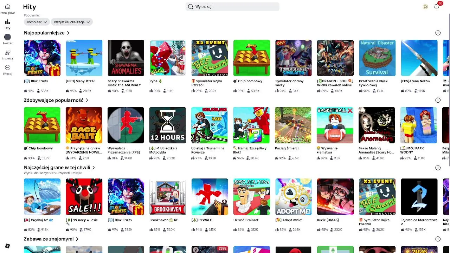
Task: Click the Zdobywające popularność heading link
Action: pos(53,100)
